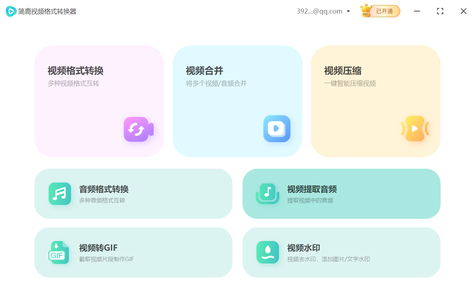
Task: Open the 视频提取音频 feature card
Action: tap(341, 194)
